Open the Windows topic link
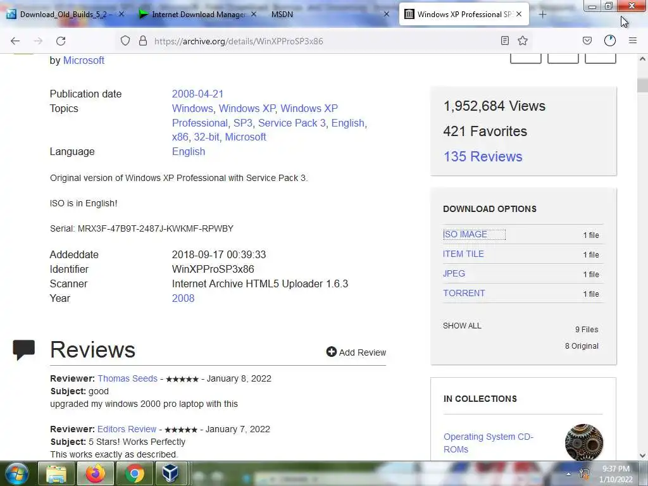The image size is (648, 486). pos(192,108)
